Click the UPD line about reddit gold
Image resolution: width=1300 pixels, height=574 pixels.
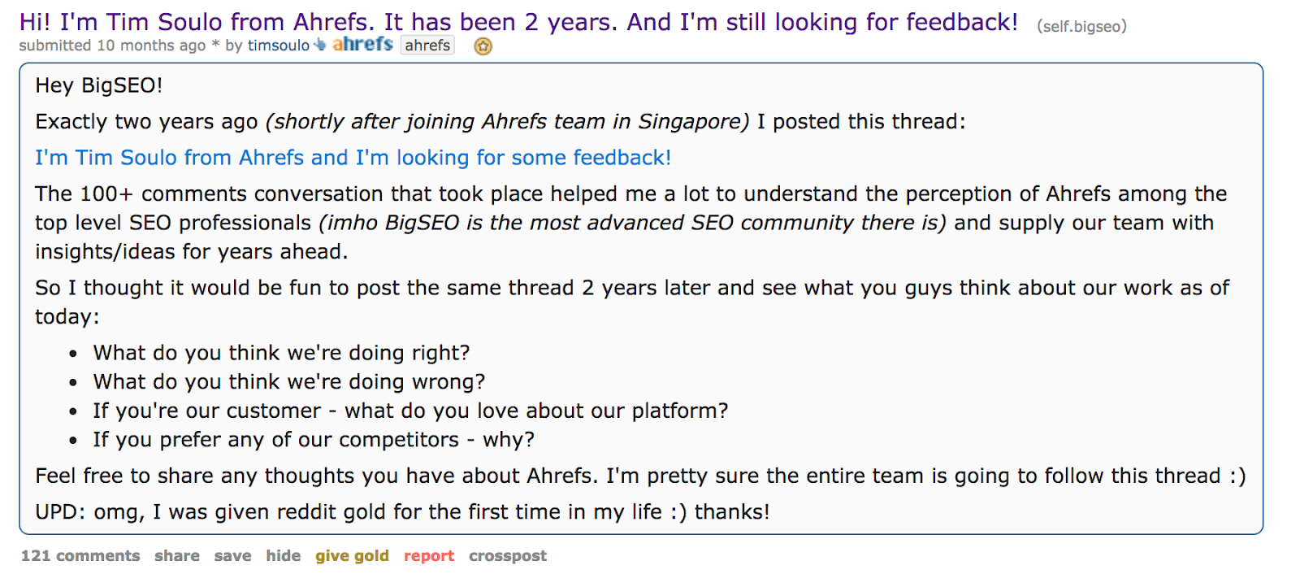click(403, 512)
